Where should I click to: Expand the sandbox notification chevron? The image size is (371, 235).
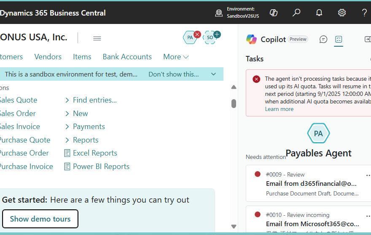[213, 74]
